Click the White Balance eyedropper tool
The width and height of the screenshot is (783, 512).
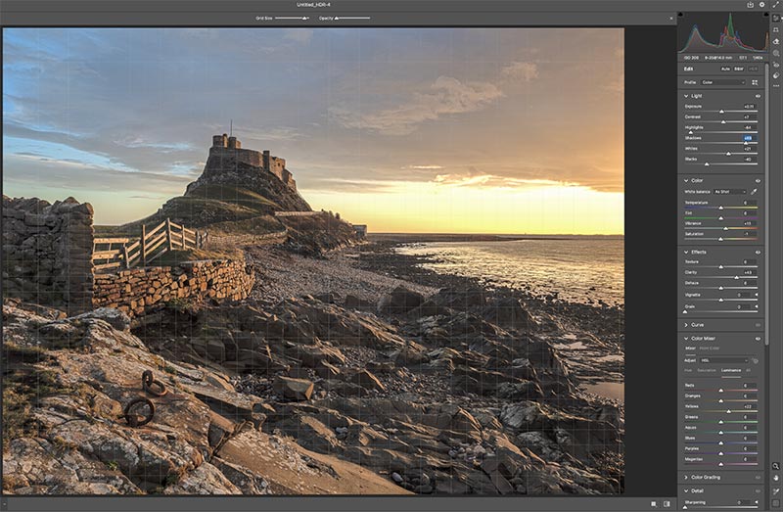[756, 191]
